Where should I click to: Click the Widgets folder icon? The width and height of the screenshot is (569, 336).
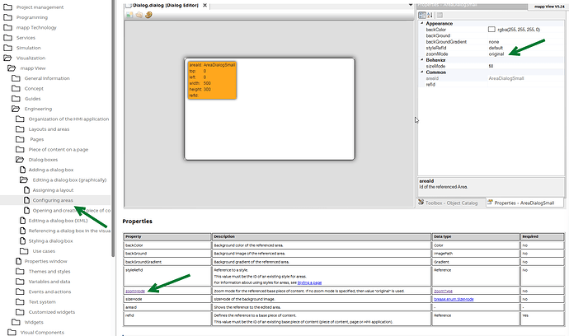[x=16, y=322]
